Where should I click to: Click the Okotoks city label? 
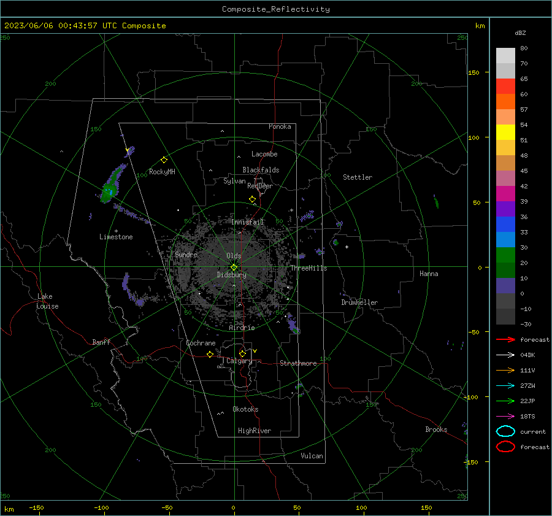click(x=245, y=409)
